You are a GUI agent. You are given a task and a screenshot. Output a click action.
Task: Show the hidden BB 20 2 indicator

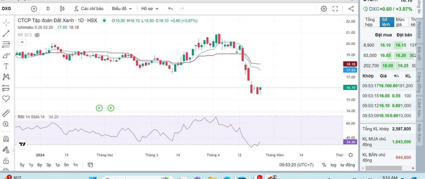[x=37, y=35]
